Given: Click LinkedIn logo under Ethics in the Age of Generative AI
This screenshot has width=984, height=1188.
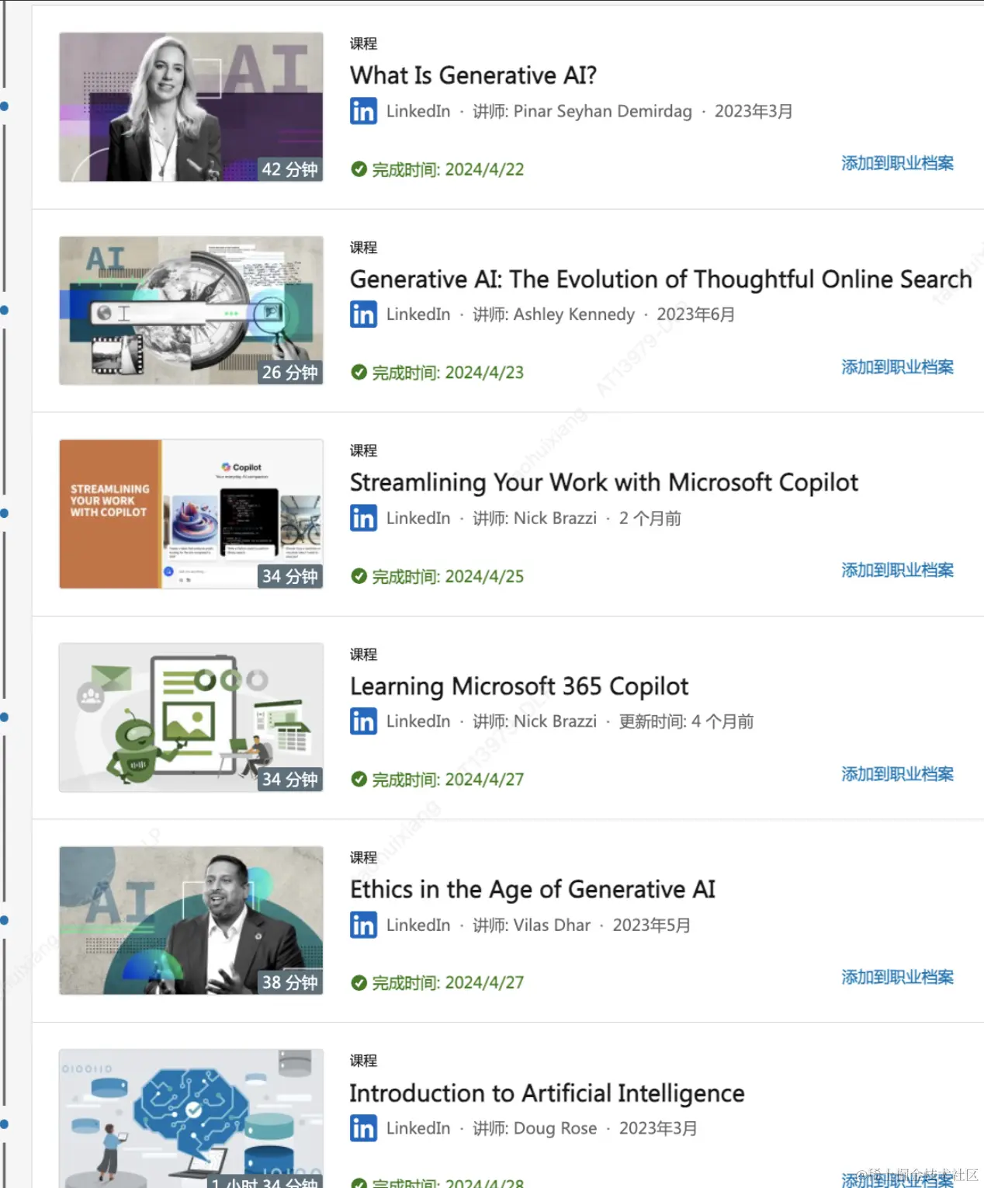Looking at the screenshot, I should [363, 925].
